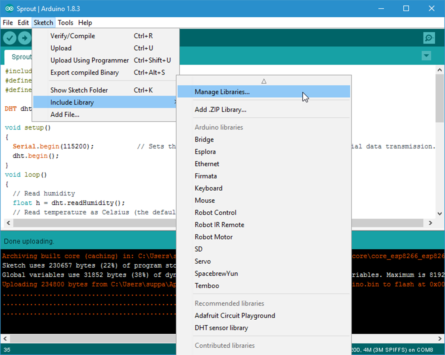This screenshot has width=445, height=355.
Task: Switch to the Sprout sketch tab
Action: 19,57
